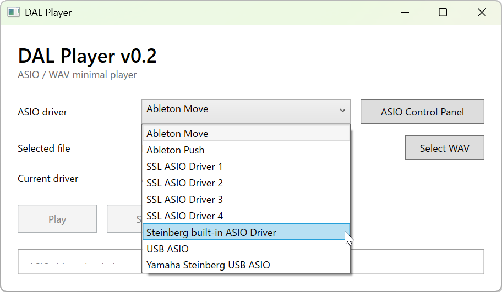Select Ableton Move from the driver list
The height and width of the screenshot is (292, 502).
246,133
